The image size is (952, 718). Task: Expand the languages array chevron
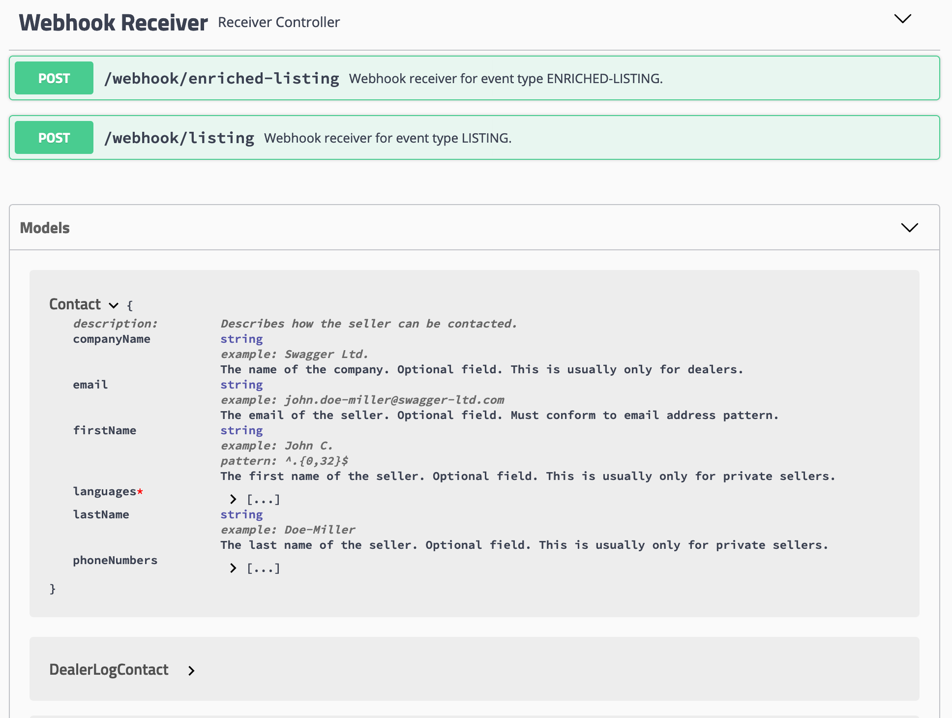233,500
